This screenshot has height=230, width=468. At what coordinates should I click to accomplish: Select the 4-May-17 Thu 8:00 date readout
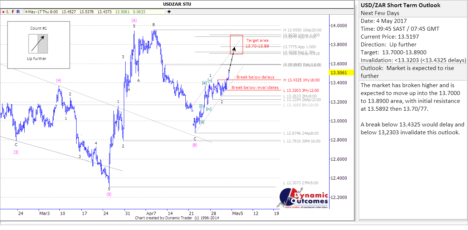click(42, 11)
